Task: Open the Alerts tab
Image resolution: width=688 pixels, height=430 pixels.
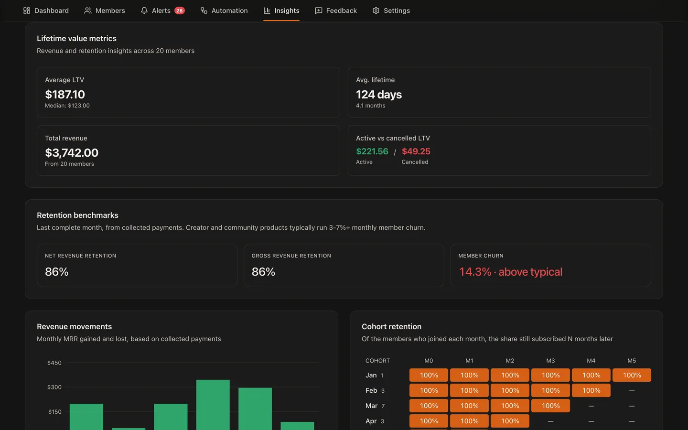Action: coord(162,11)
